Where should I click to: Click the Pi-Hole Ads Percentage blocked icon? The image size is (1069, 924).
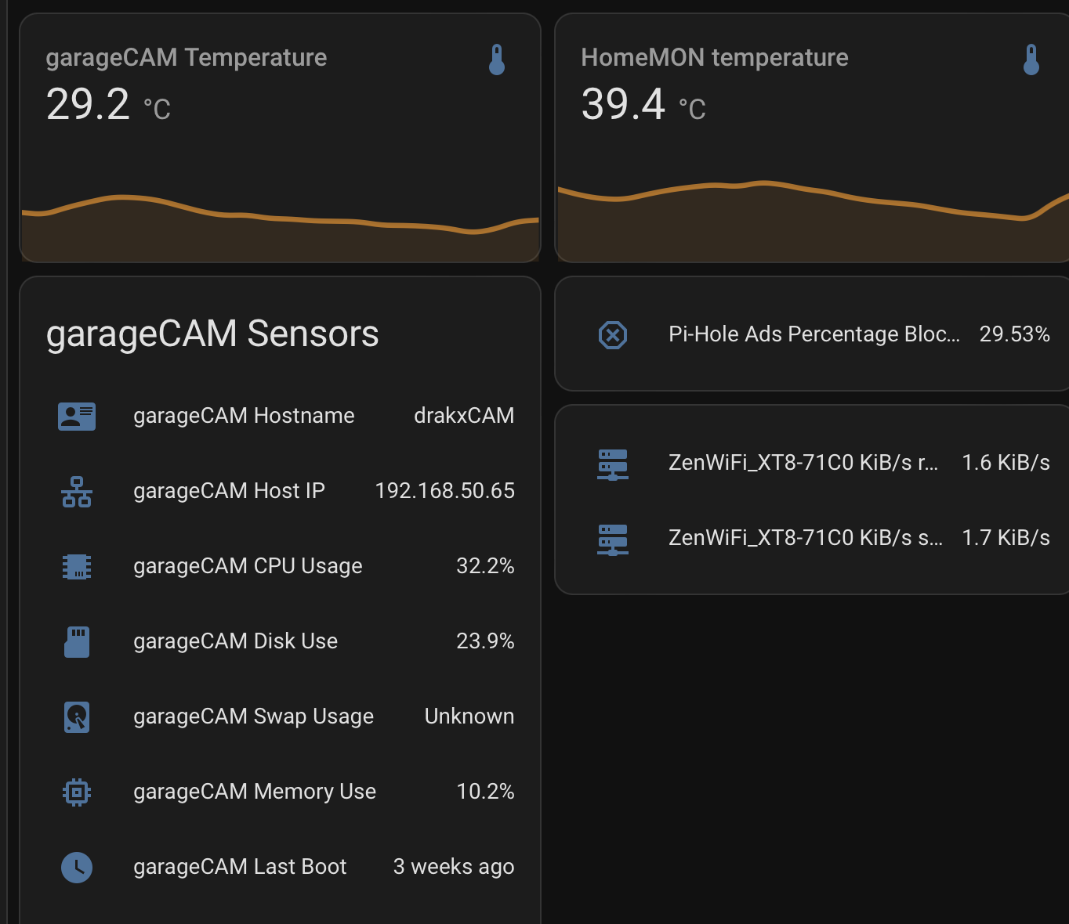tap(612, 335)
